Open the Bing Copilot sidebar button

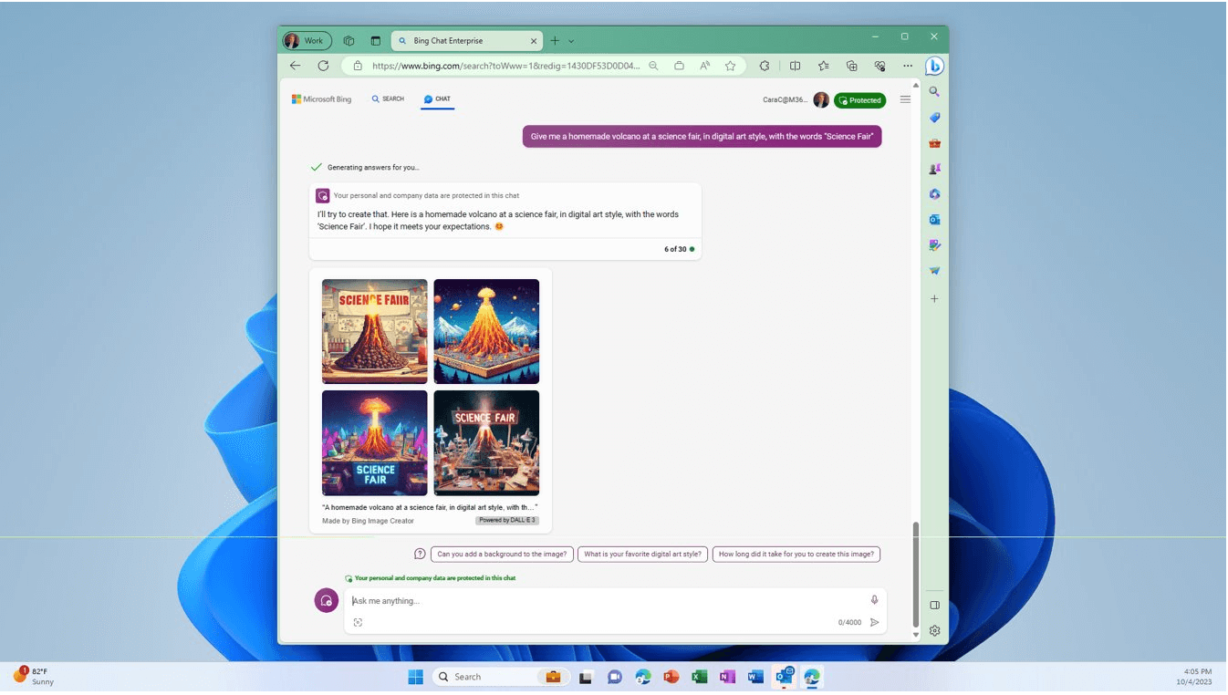point(934,66)
